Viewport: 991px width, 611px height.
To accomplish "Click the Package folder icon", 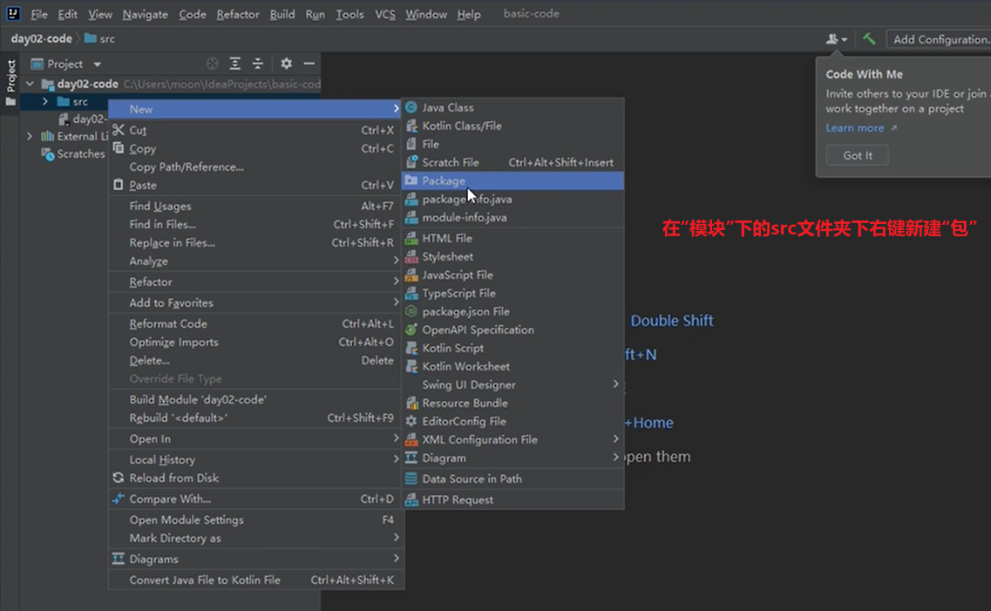I will click(411, 180).
